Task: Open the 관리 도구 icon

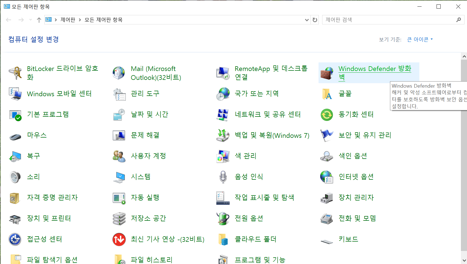Action: pos(119,94)
